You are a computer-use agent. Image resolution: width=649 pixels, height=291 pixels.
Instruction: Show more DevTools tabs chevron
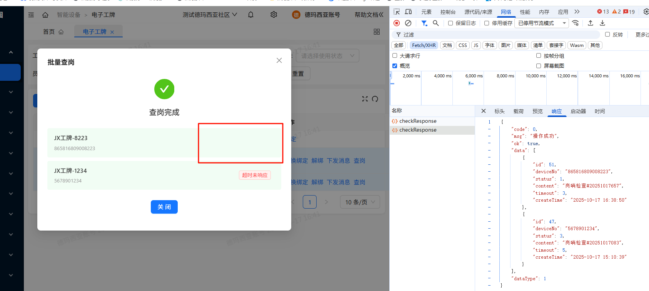(x=577, y=12)
